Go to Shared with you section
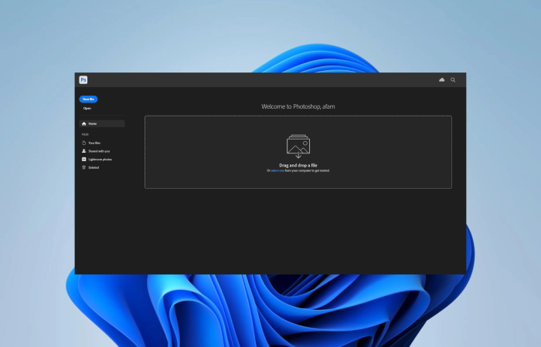 point(96,151)
